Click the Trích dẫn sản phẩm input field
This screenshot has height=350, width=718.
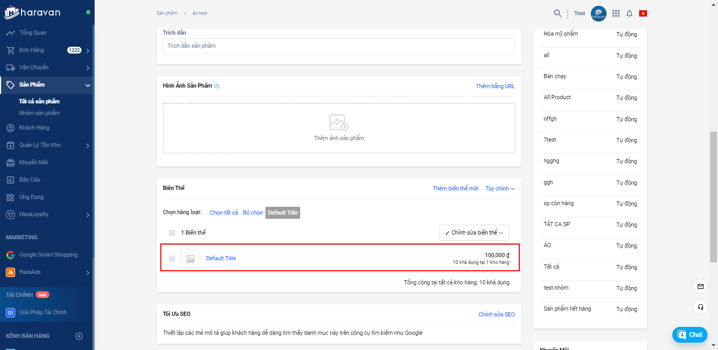pos(339,46)
